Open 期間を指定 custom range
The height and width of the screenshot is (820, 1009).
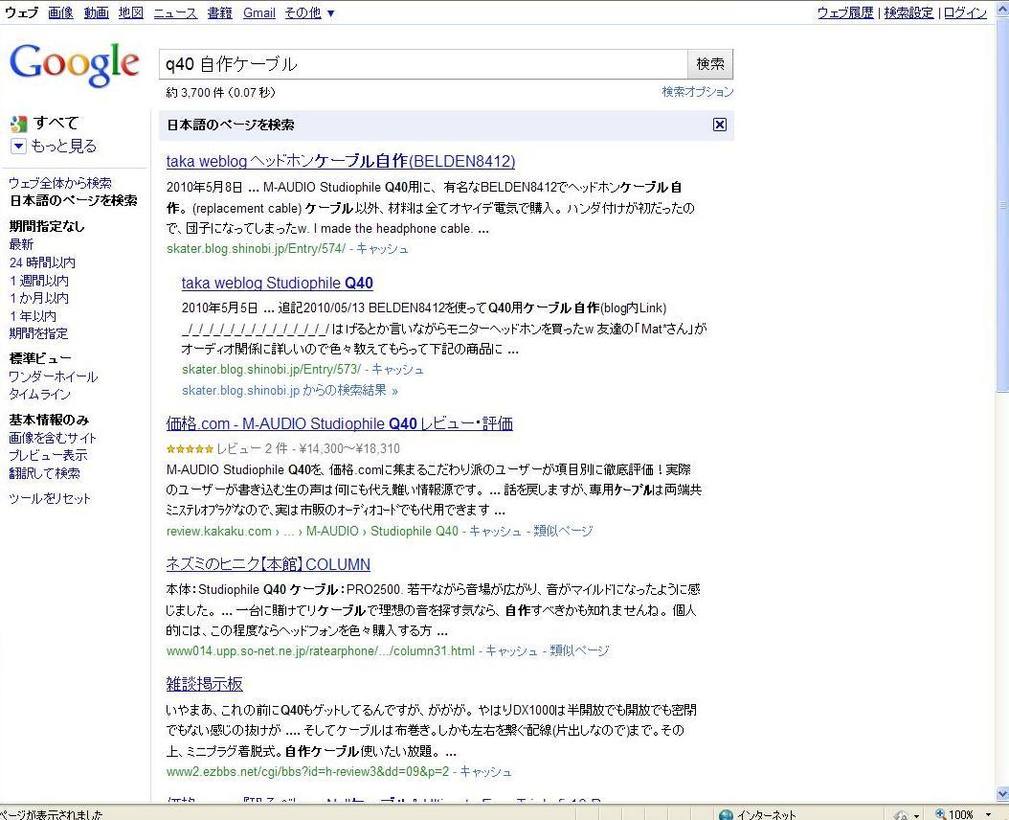[38, 333]
